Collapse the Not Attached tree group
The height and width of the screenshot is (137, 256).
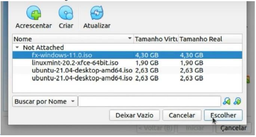[17, 48]
